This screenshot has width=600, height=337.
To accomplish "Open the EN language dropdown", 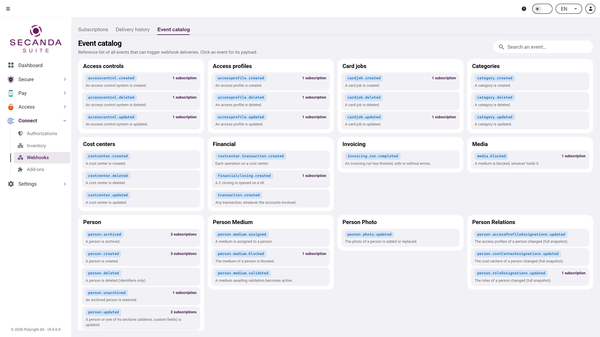I will tap(569, 9).
